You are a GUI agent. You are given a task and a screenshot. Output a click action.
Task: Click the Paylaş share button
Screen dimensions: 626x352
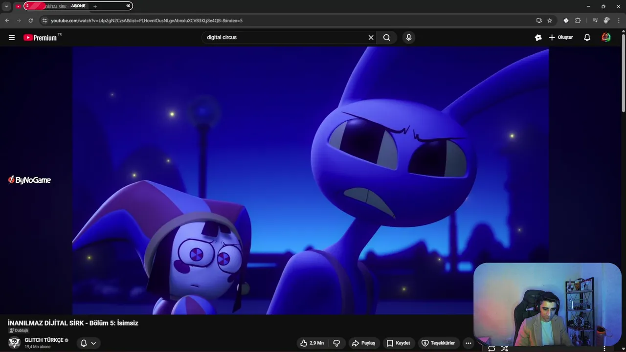pyautogui.click(x=363, y=343)
